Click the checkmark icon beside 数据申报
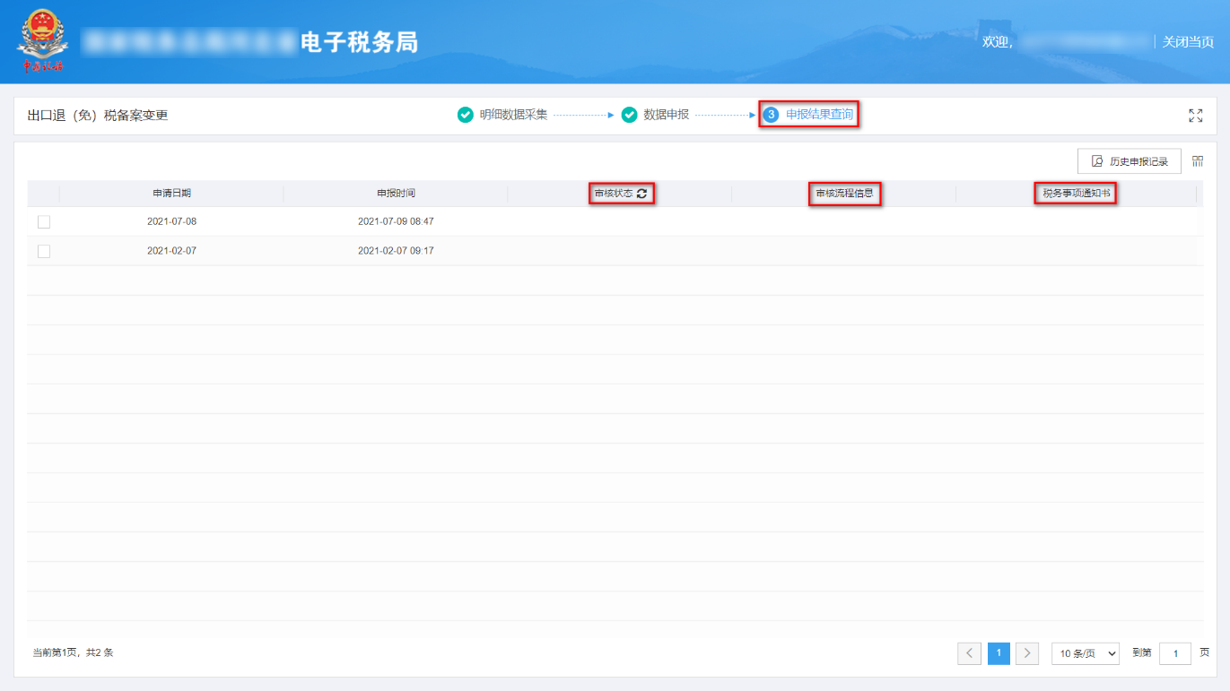Image resolution: width=1230 pixels, height=691 pixels. pyautogui.click(x=629, y=115)
